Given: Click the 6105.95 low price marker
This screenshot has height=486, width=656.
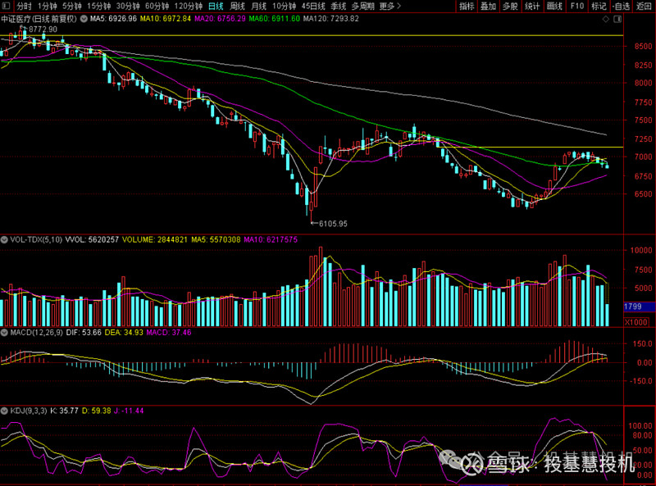Looking at the screenshot, I should pos(333,224).
